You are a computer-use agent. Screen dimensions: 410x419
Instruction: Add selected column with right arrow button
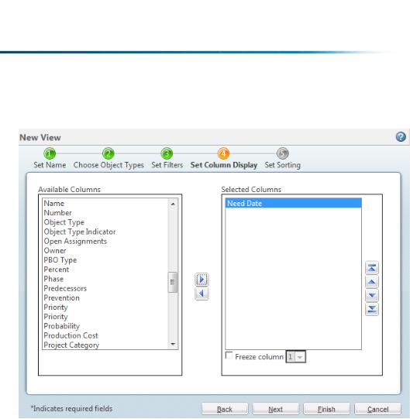point(202,280)
